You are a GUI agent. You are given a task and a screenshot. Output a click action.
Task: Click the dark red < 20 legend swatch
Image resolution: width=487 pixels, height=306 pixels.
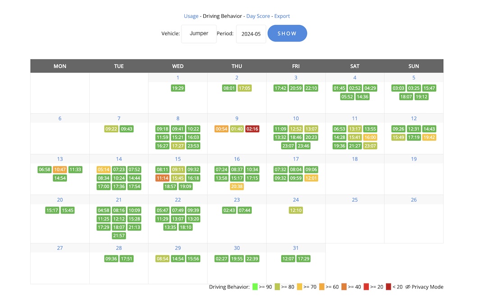389,287
